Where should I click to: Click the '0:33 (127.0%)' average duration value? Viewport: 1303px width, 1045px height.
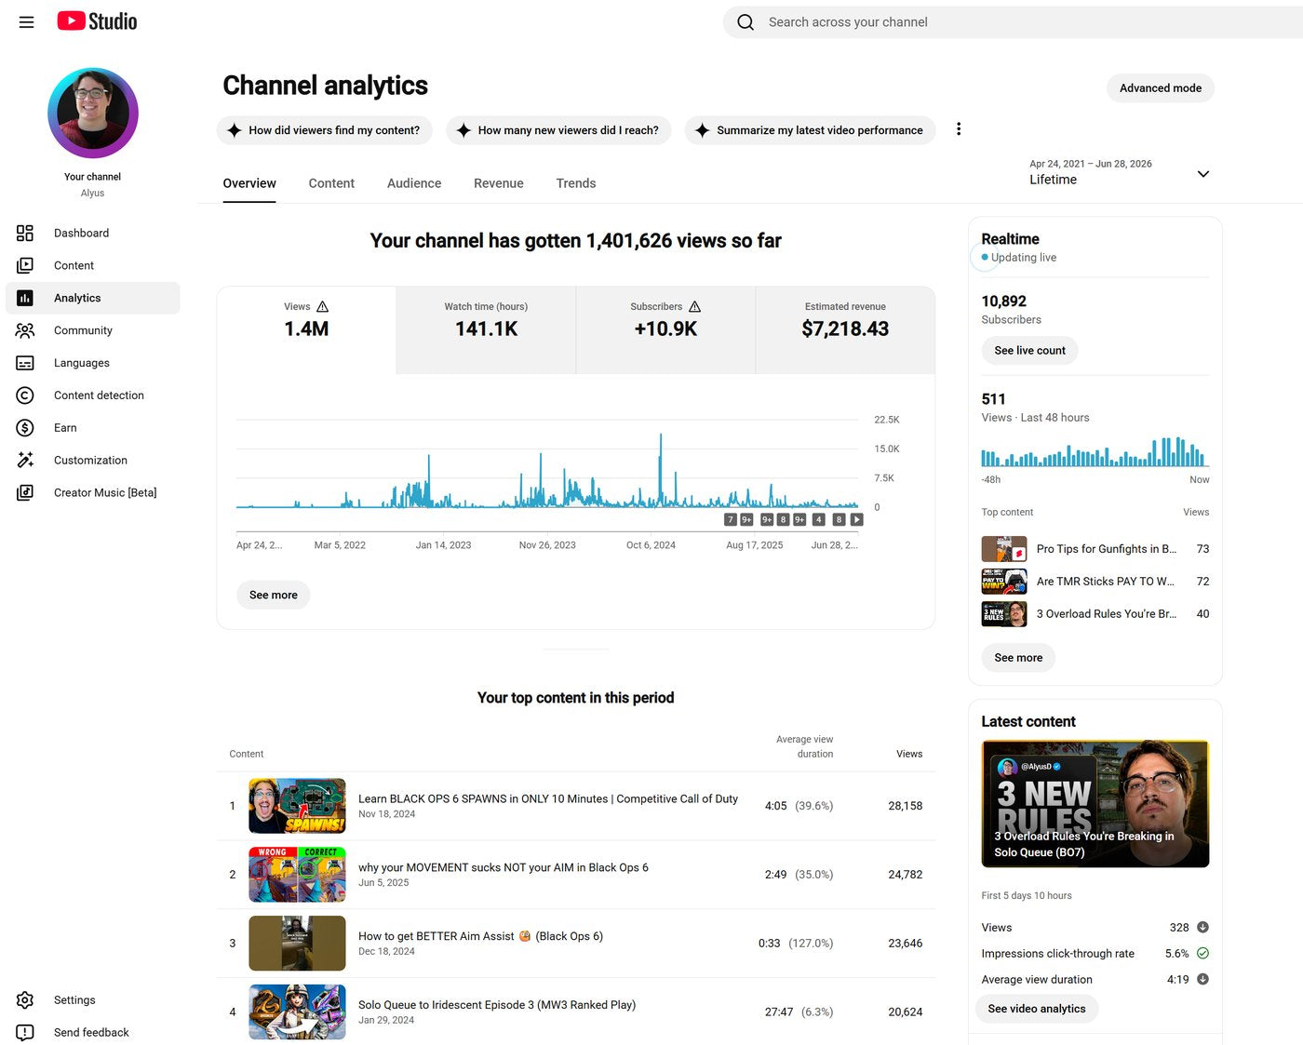tap(796, 944)
